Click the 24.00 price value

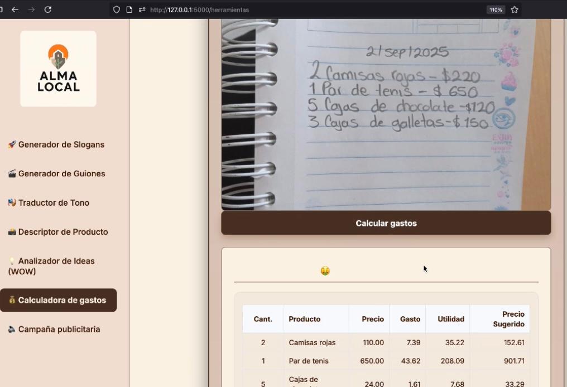pos(374,384)
